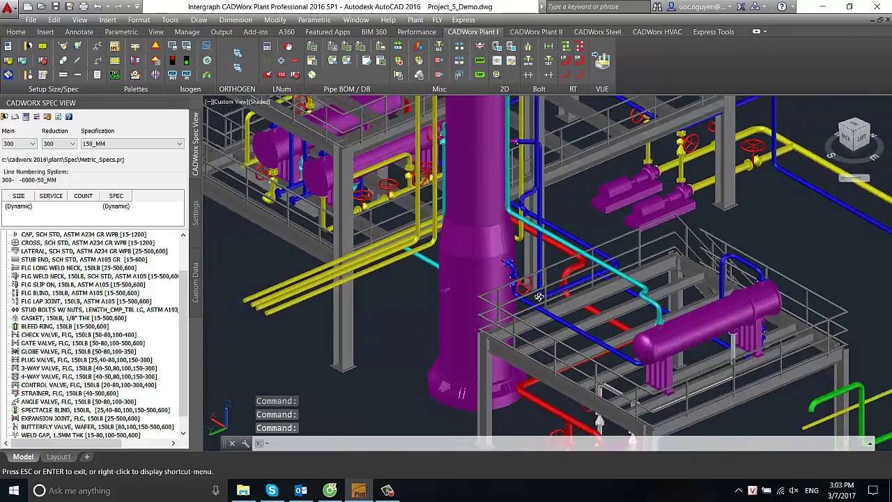Open the Modify menu
This screenshot has width=892, height=502.
click(275, 20)
